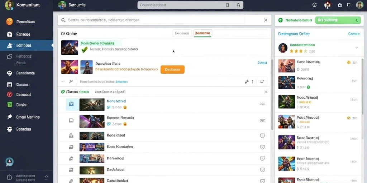Screen dimensions: 367x183
Task: Click the main list vertical scrollbar
Action: [x=272, y=94]
